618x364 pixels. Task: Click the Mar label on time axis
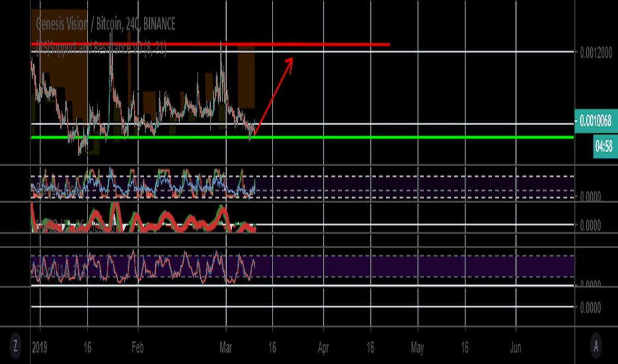tap(226, 347)
